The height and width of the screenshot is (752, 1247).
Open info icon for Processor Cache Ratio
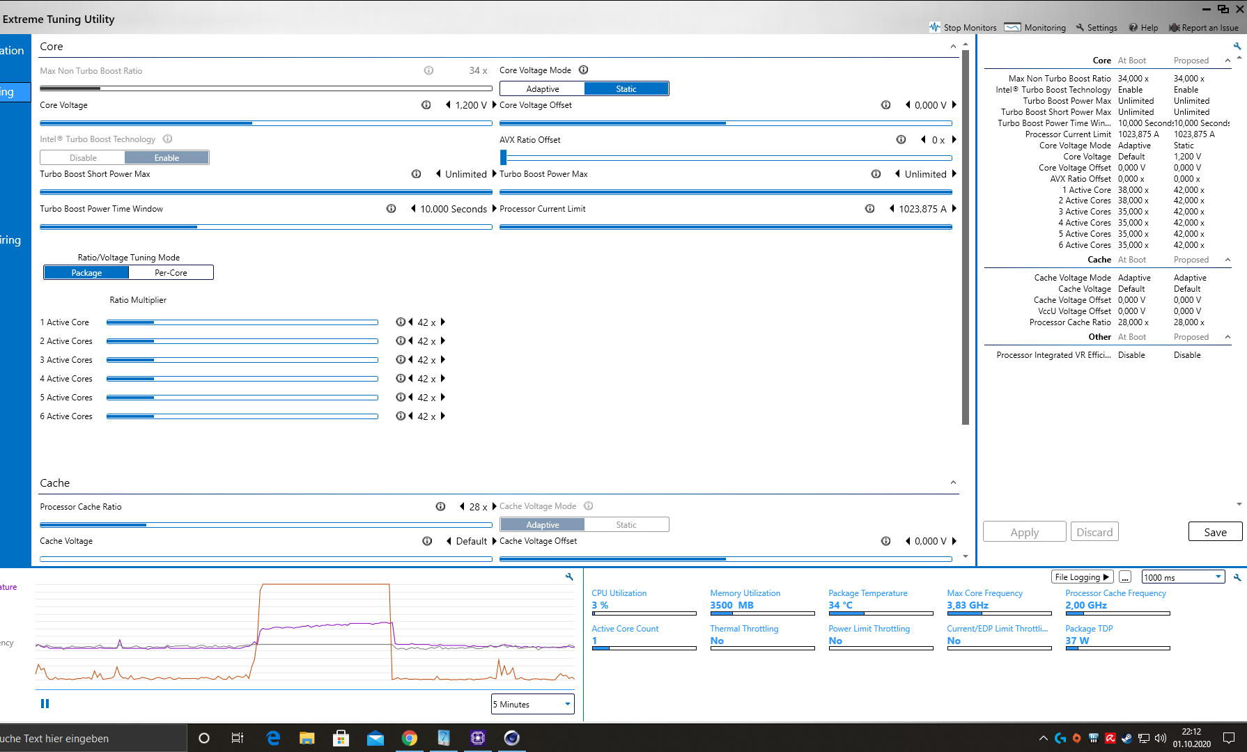coord(441,507)
